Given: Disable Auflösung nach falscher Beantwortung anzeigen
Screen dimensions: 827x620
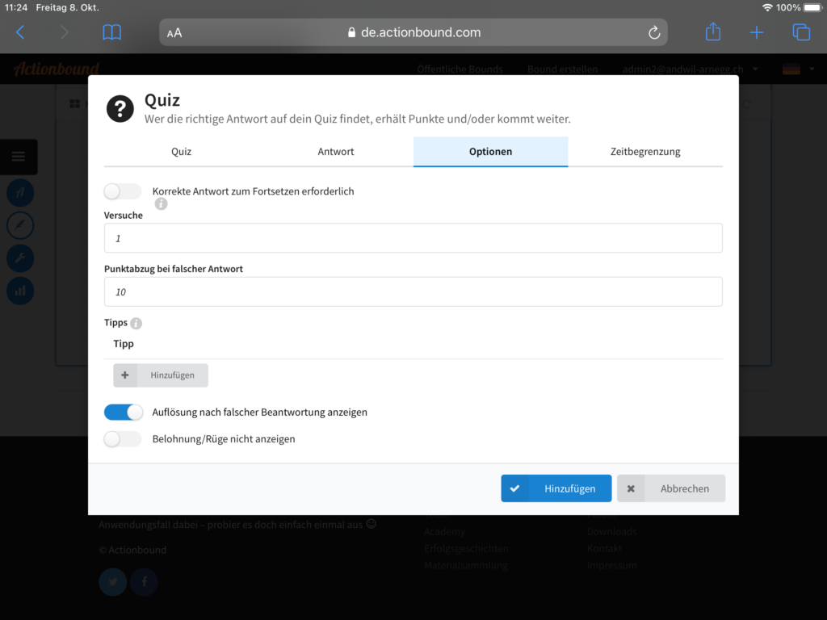Looking at the screenshot, I should (x=123, y=412).
